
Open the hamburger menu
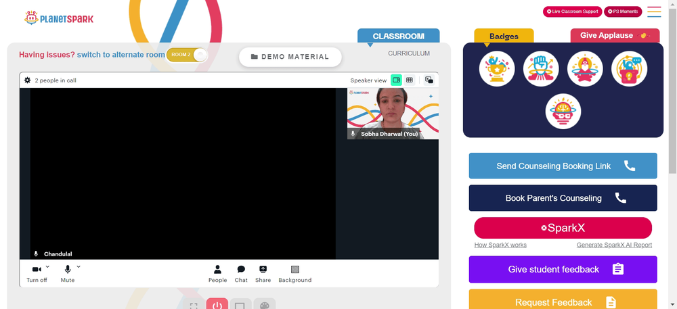click(x=654, y=11)
